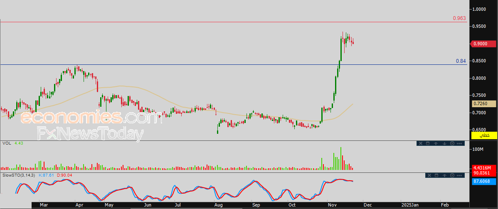The image size is (498, 209).
Task: Click the 0.7500 price axis label
Action: pyautogui.click(x=480, y=95)
